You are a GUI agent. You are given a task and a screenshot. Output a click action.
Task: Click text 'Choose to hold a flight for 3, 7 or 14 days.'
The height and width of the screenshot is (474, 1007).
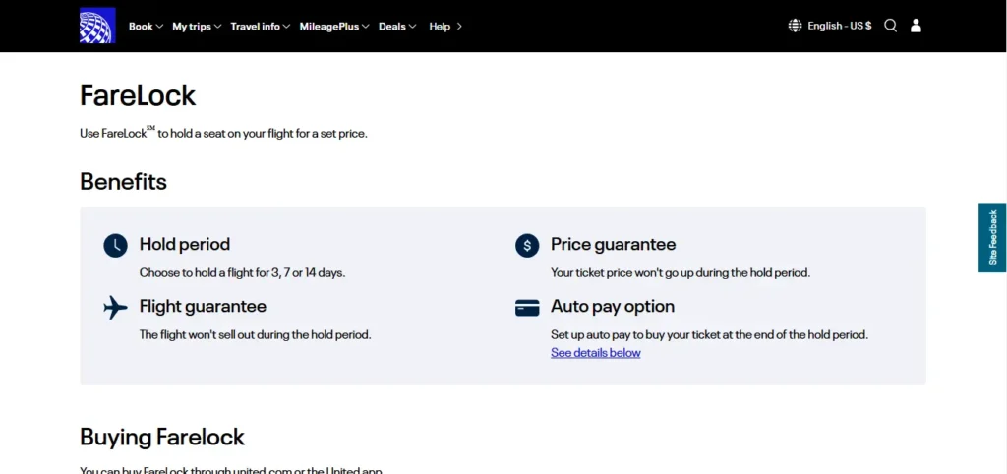coord(243,273)
